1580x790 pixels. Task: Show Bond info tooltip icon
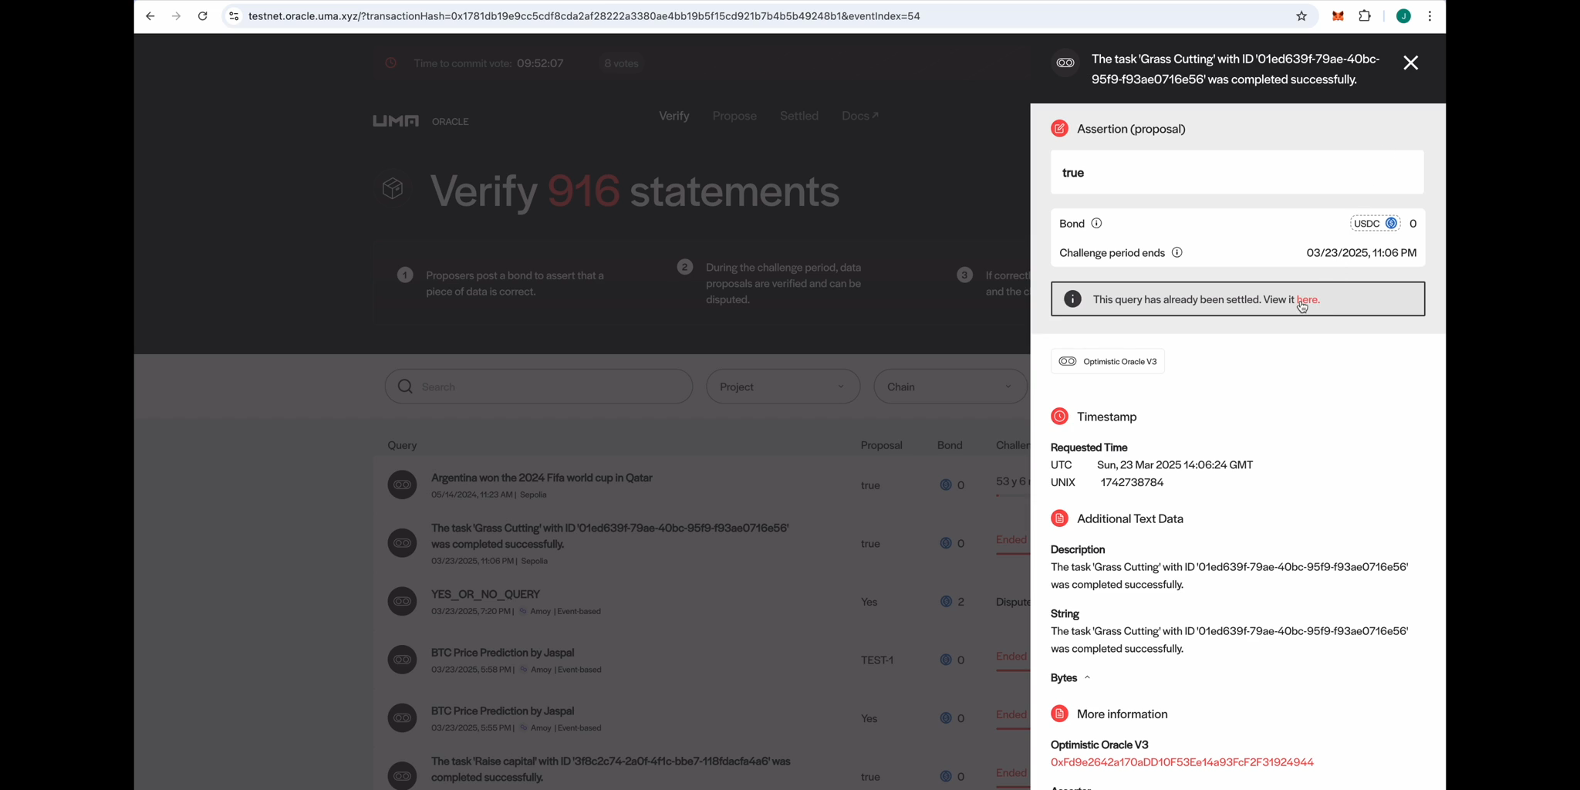pos(1096,224)
